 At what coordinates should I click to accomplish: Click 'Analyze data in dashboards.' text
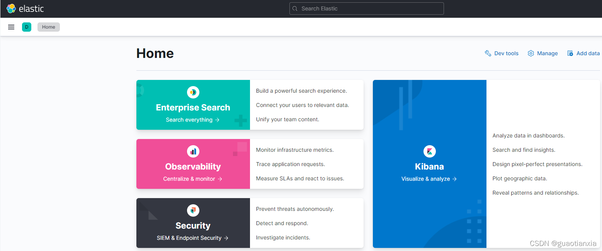pos(529,136)
